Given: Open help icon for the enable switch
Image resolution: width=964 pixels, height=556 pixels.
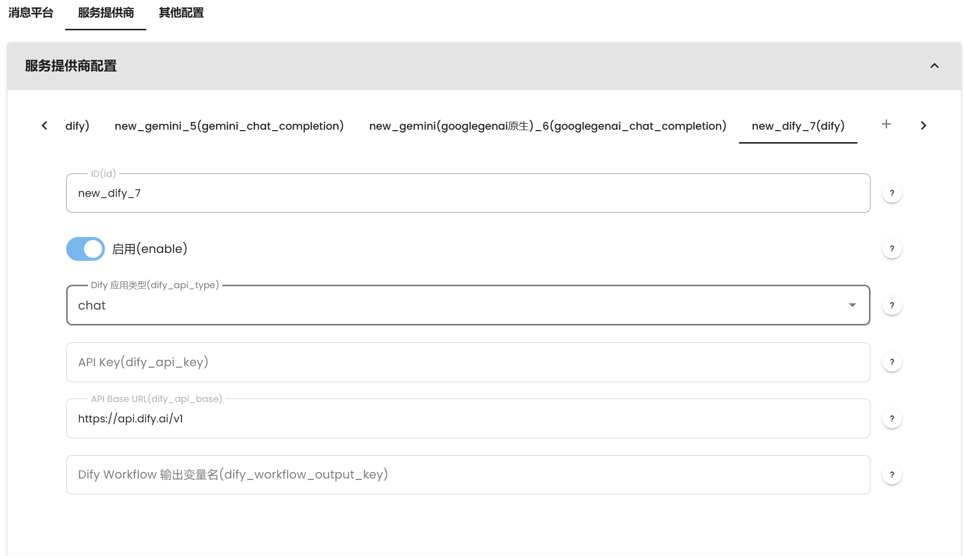Looking at the screenshot, I should [x=892, y=249].
